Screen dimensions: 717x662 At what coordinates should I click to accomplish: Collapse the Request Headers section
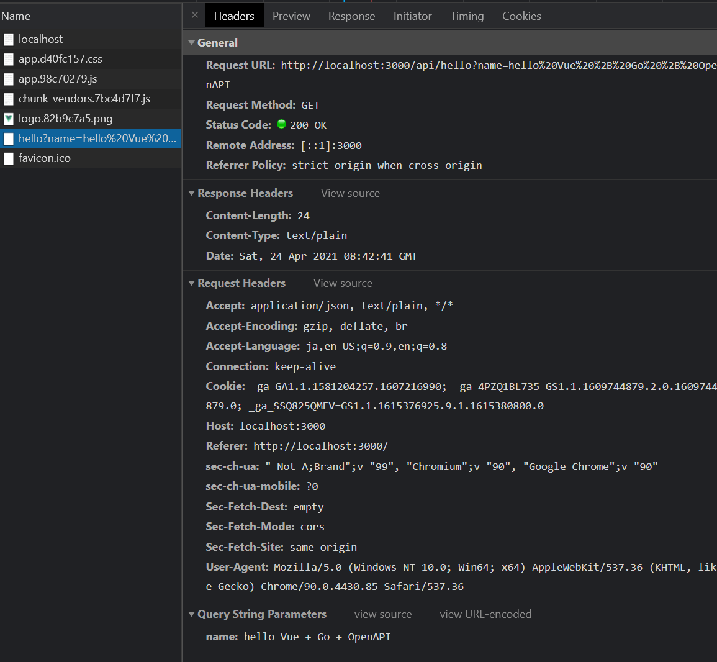[192, 283]
